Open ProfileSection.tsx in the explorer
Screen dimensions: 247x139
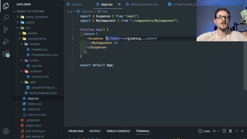pos(44,55)
